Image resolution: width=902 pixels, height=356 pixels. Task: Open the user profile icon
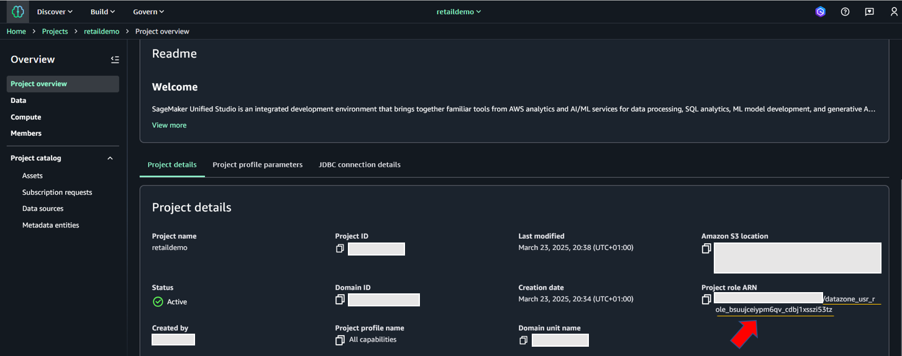tap(894, 12)
